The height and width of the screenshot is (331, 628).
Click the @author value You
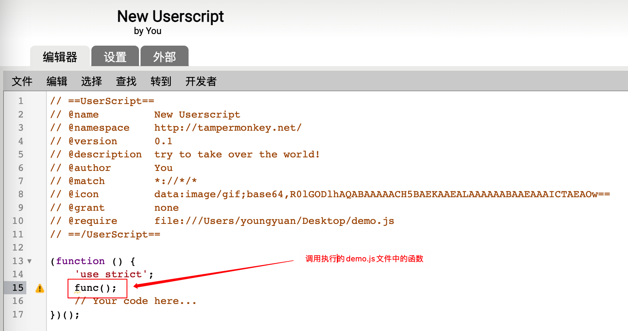click(163, 168)
